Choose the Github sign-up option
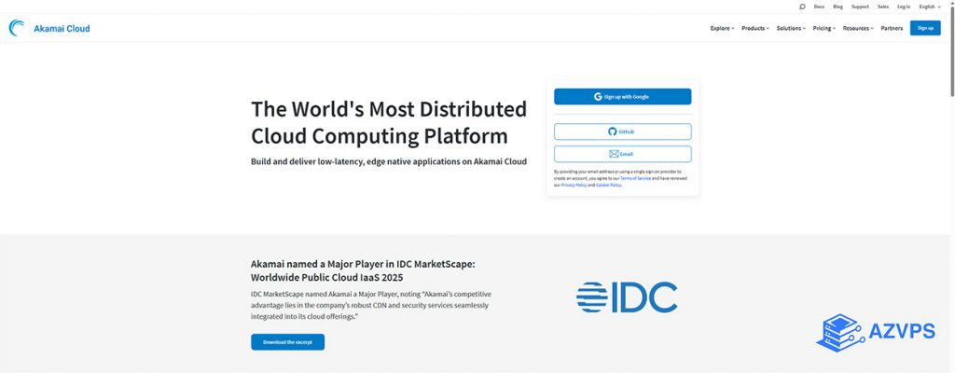 pyautogui.click(x=622, y=131)
